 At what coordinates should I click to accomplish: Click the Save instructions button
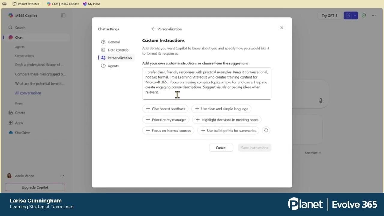coord(255,148)
